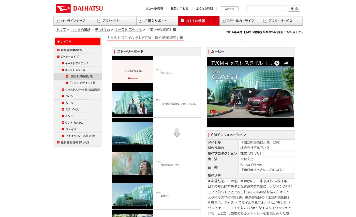356x217 pixels.
Task: Click the 検索 search button
Action: [x=294, y=9]
